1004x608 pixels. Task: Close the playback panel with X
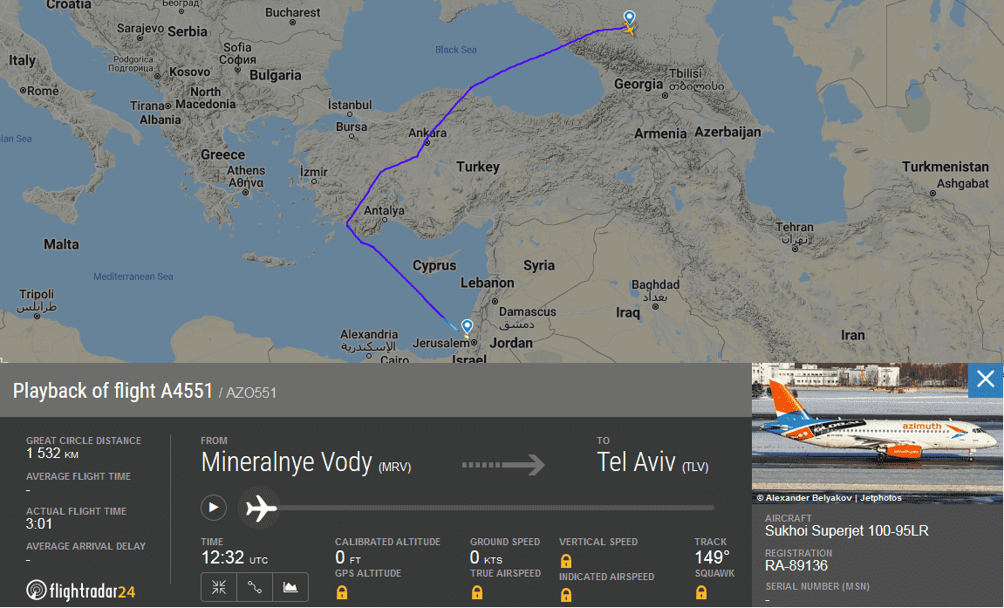pos(986,379)
